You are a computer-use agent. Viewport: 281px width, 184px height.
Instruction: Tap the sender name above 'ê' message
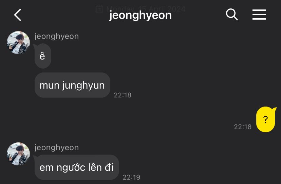tap(57, 37)
